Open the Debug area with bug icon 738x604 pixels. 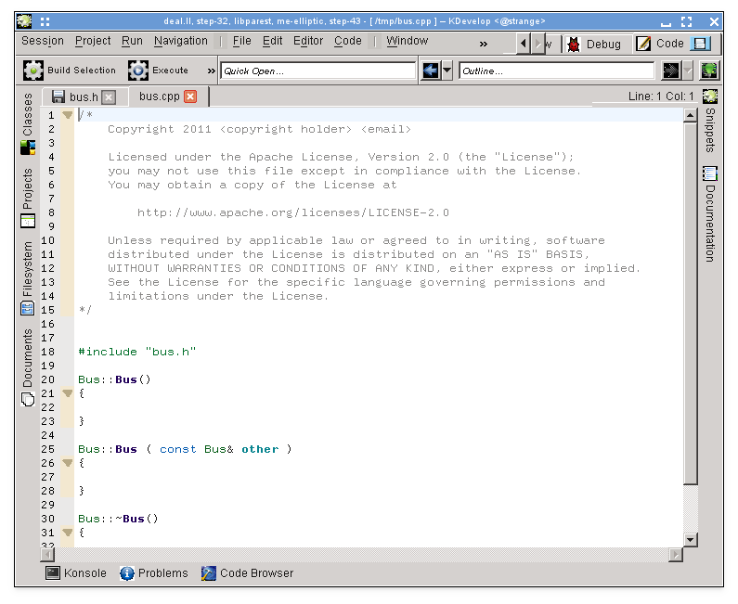[x=594, y=44]
